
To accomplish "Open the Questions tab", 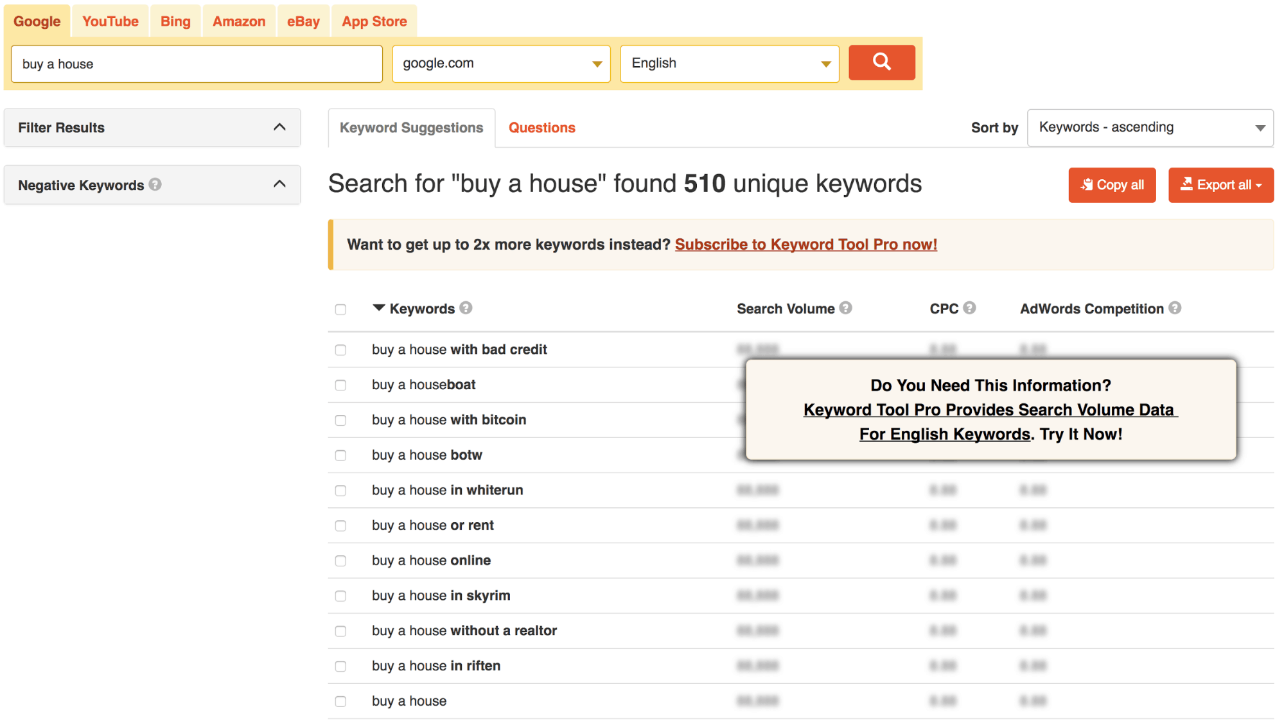I will click(x=541, y=128).
